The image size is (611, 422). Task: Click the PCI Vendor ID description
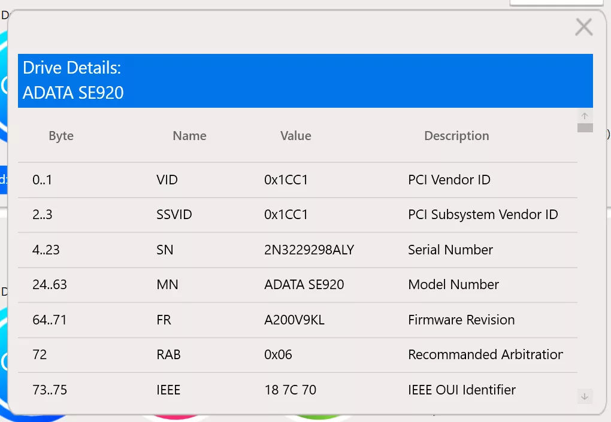(449, 180)
